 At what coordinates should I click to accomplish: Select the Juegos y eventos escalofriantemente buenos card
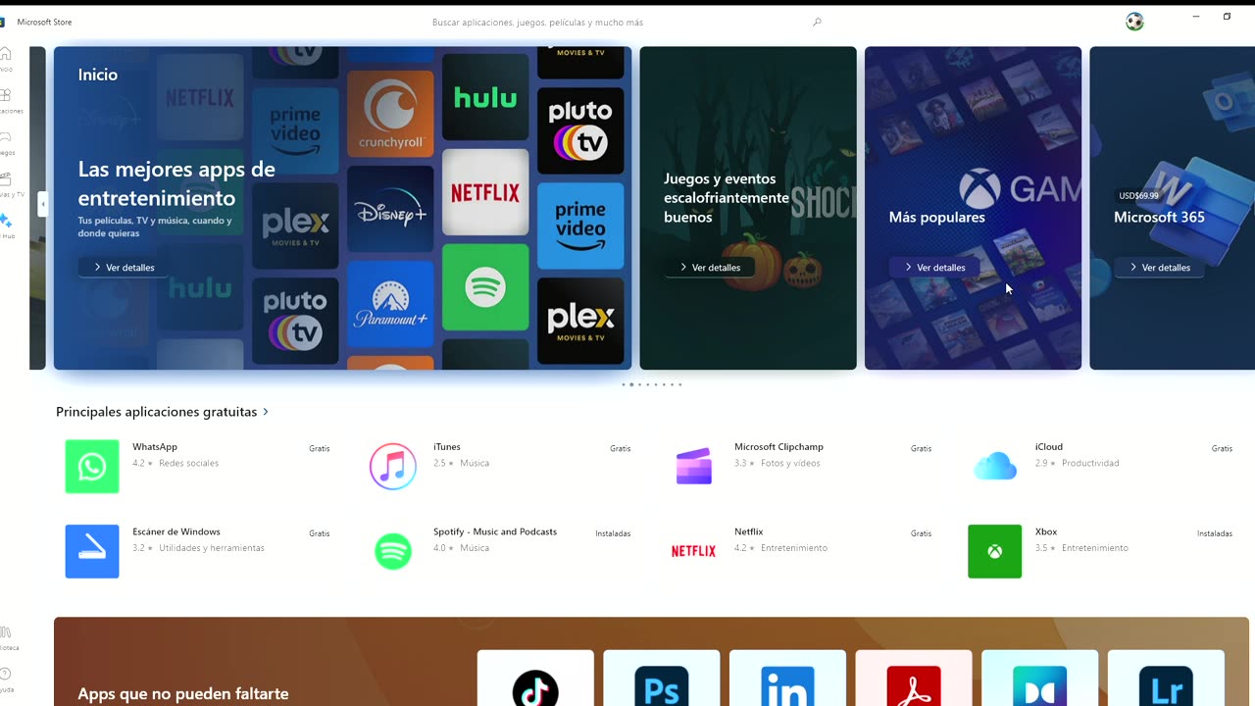pyautogui.click(x=748, y=208)
